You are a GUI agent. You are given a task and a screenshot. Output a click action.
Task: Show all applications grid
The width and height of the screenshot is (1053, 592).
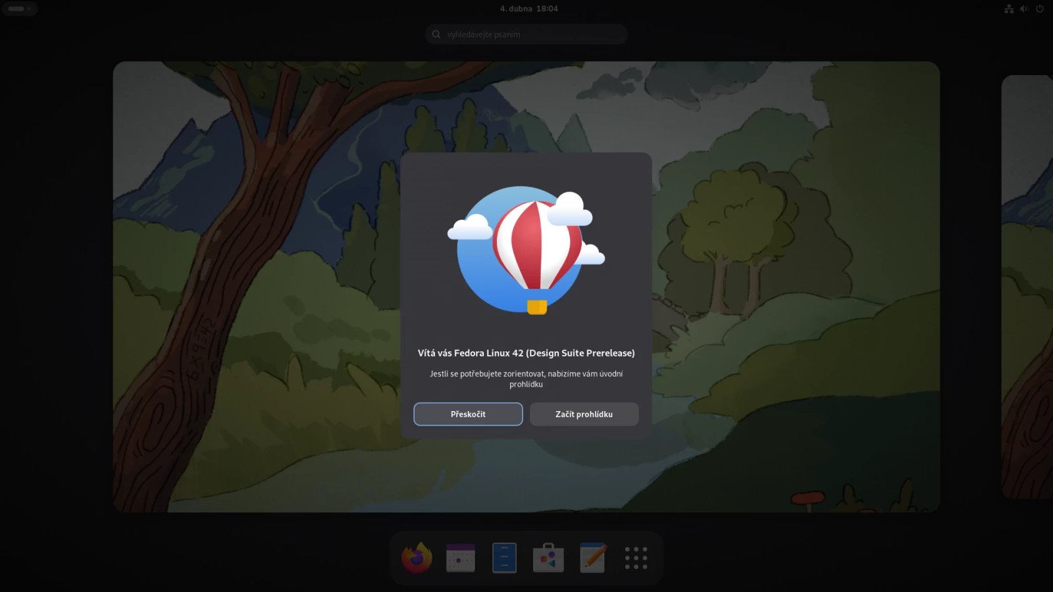636,558
